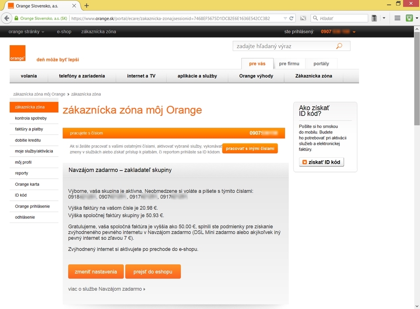Click the Orange favicon on the tab
Image resolution: width=420 pixels, height=309 pixels.
[x=11, y=6]
